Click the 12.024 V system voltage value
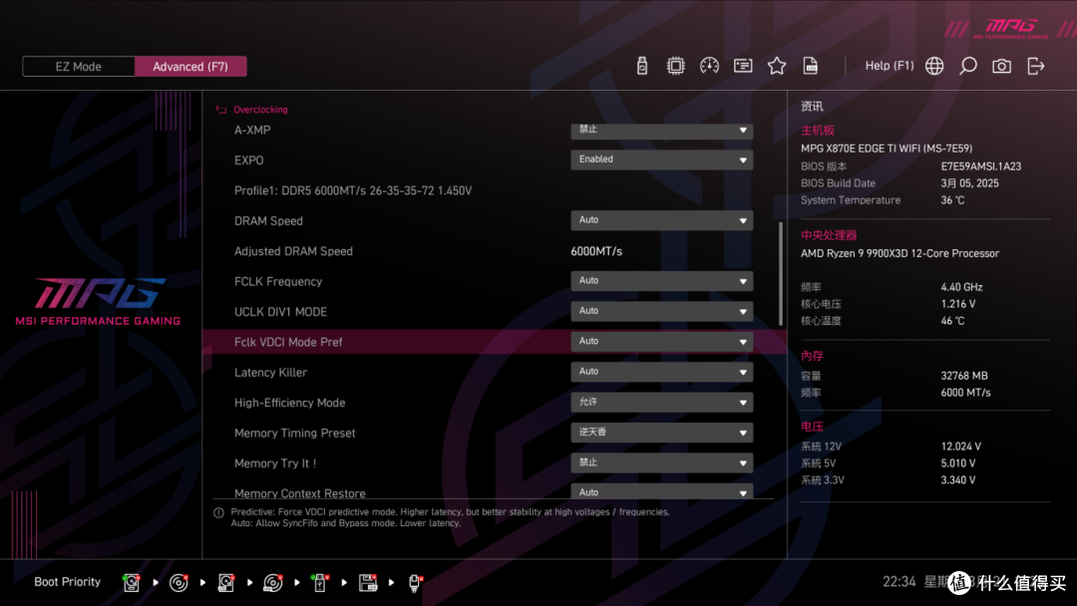The image size is (1077, 606). [961, 447]
